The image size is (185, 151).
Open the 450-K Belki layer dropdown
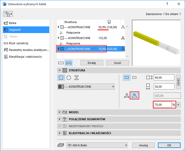point(97,145)
